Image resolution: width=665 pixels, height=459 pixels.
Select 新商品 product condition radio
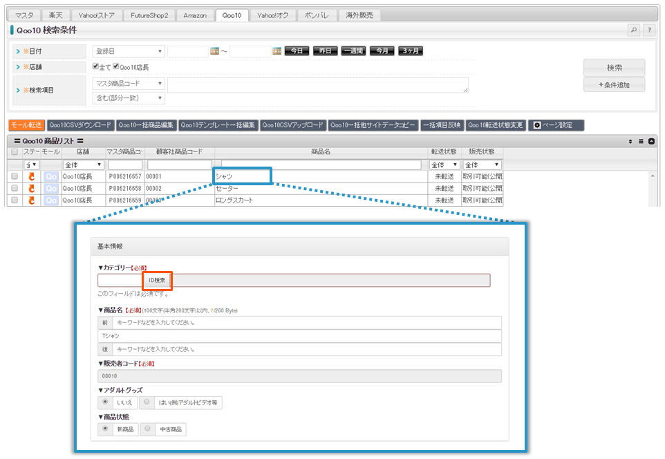click(105, 429)
